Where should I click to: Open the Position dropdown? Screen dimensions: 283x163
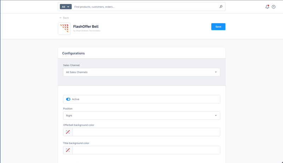(x=141, y=116)
